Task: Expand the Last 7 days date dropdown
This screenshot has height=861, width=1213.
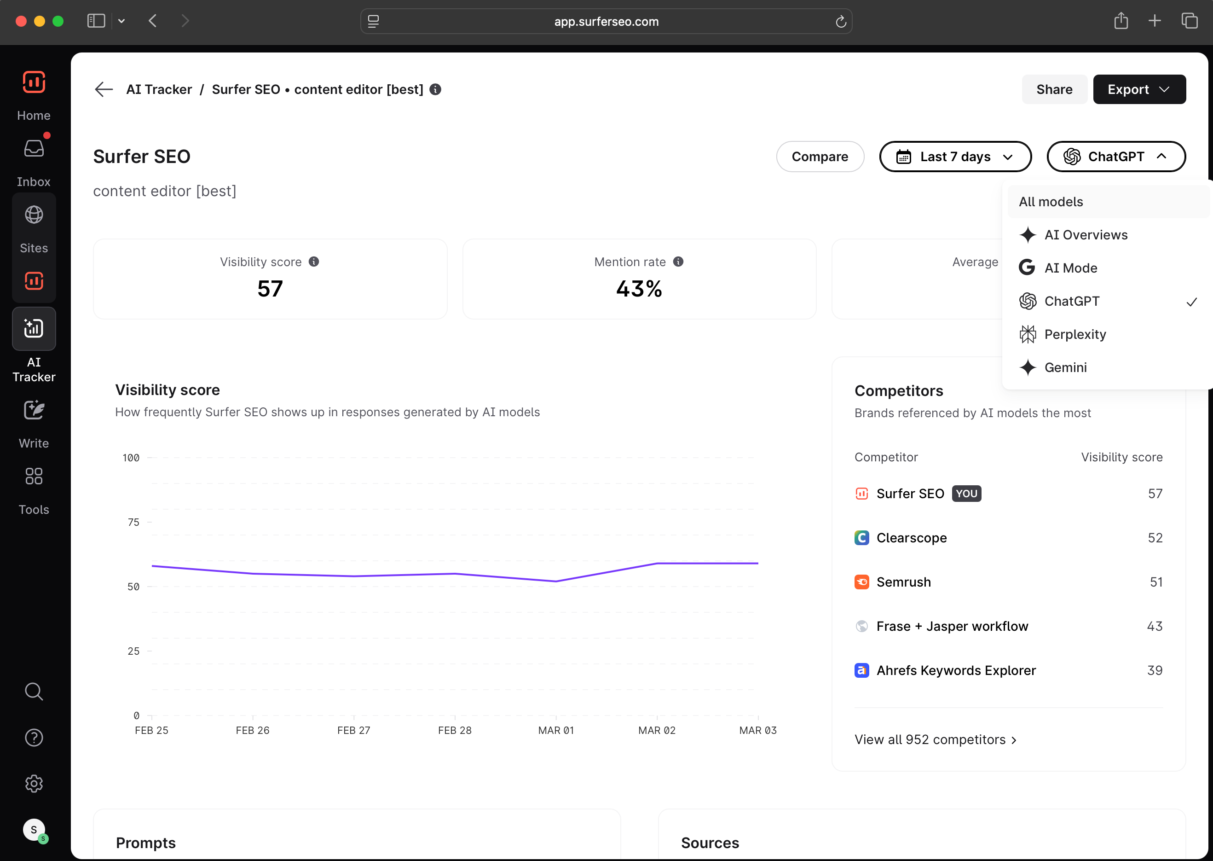Action: [955, 157]
